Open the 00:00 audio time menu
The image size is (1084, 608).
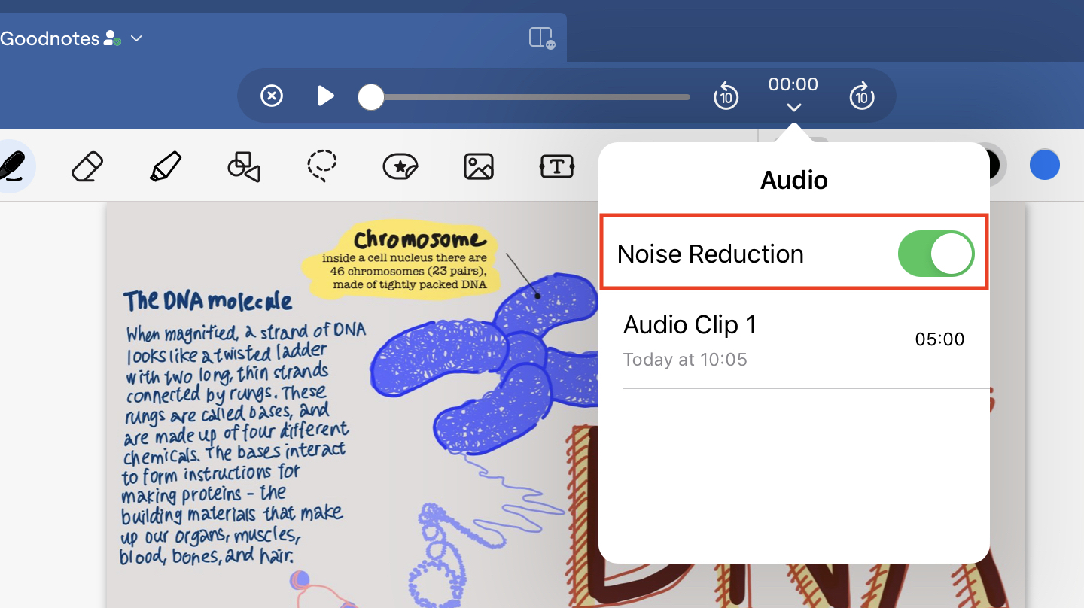click(x=793, y=84)
